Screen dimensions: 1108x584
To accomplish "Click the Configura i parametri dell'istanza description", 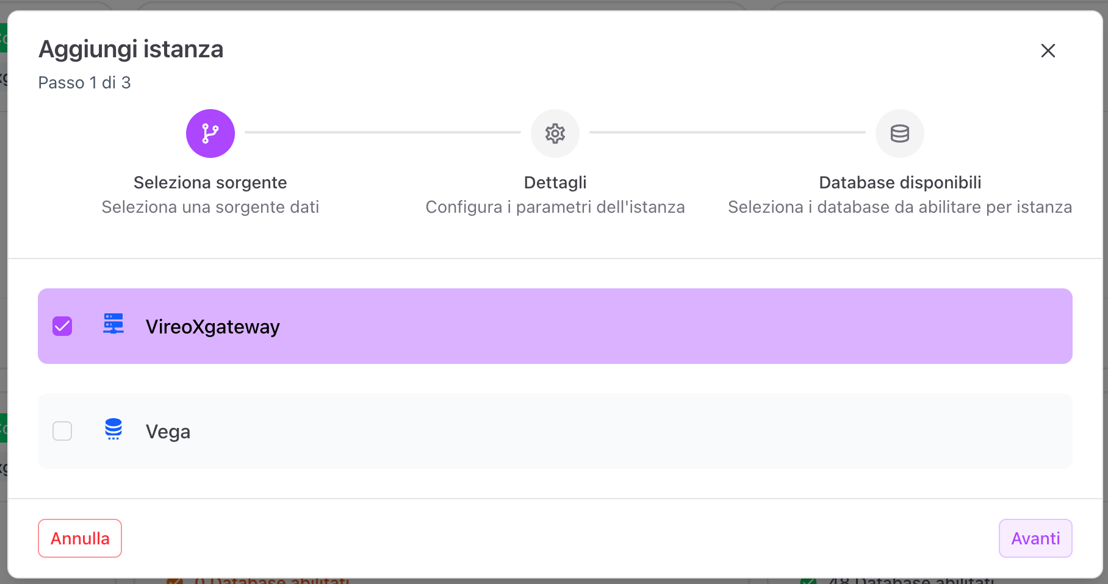I will 555,207.
